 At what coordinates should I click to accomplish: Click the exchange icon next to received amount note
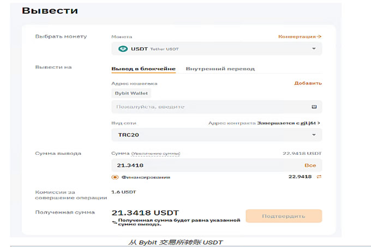point(115,222)
